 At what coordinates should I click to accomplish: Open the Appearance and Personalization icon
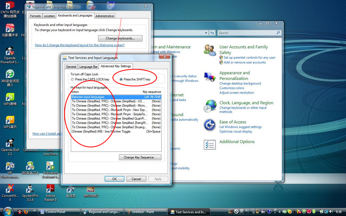coord(209,77)
